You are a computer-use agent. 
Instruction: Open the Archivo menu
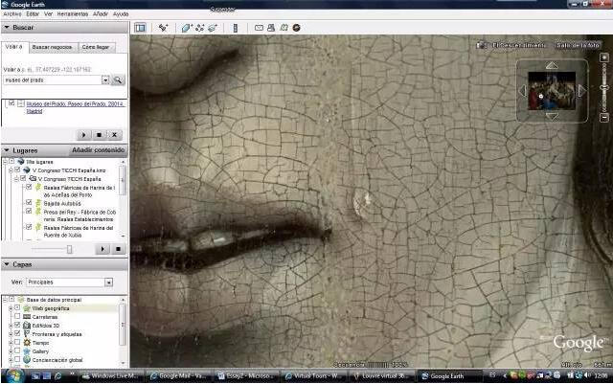(x=12, y=14)
